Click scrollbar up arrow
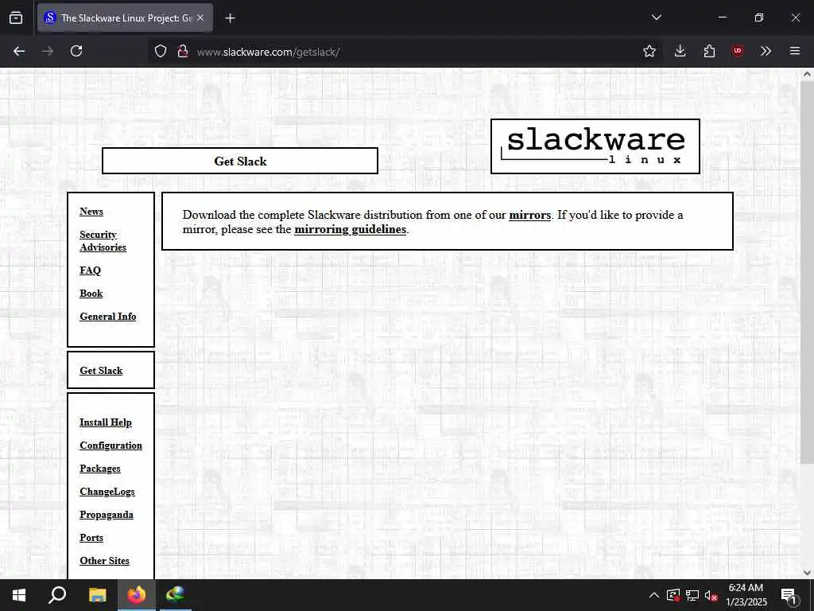This screenshot has width=814, height=611. tap(807, 74)
